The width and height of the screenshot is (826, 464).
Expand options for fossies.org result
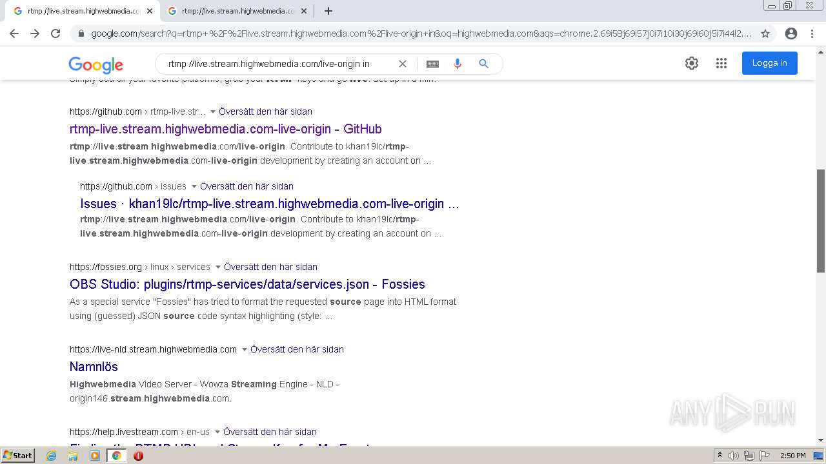(x=218, y=267)
